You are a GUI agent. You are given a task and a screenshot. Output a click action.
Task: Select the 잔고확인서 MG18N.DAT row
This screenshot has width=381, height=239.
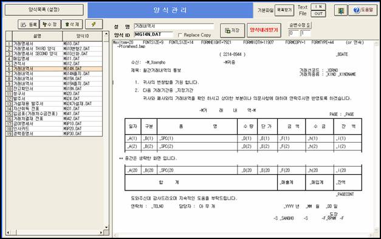[54, 89]
